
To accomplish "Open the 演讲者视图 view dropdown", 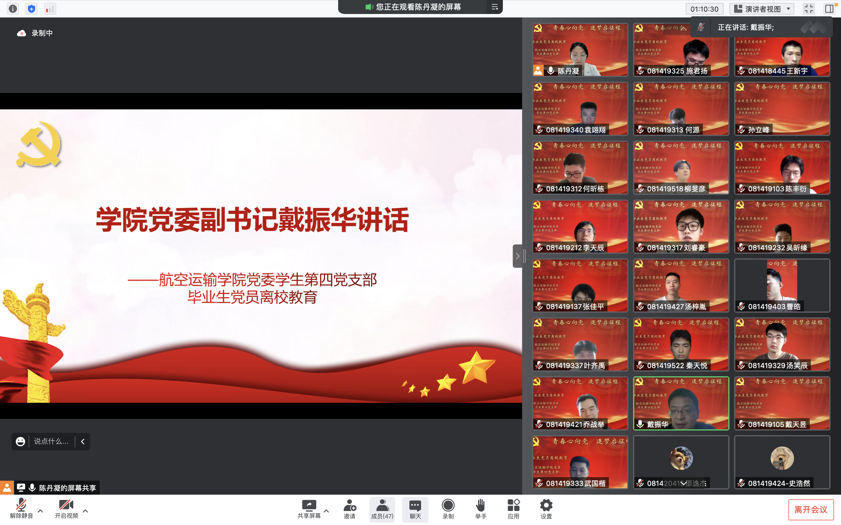I will click(x=762, y=9).
